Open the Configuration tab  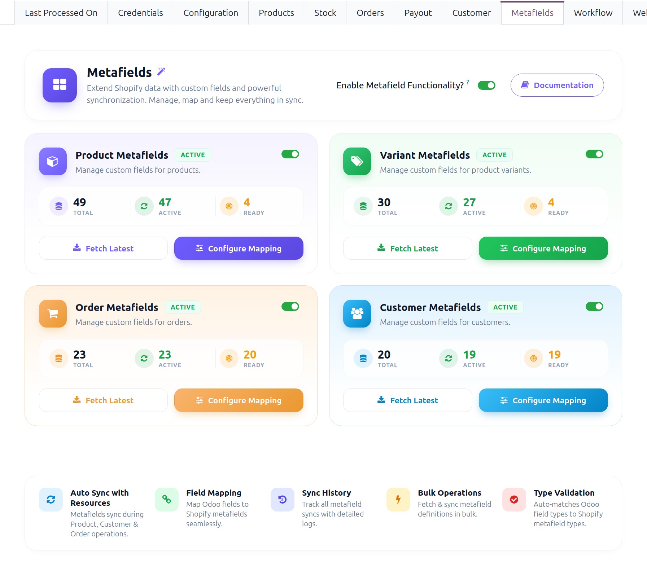click(x=211, y=13)
